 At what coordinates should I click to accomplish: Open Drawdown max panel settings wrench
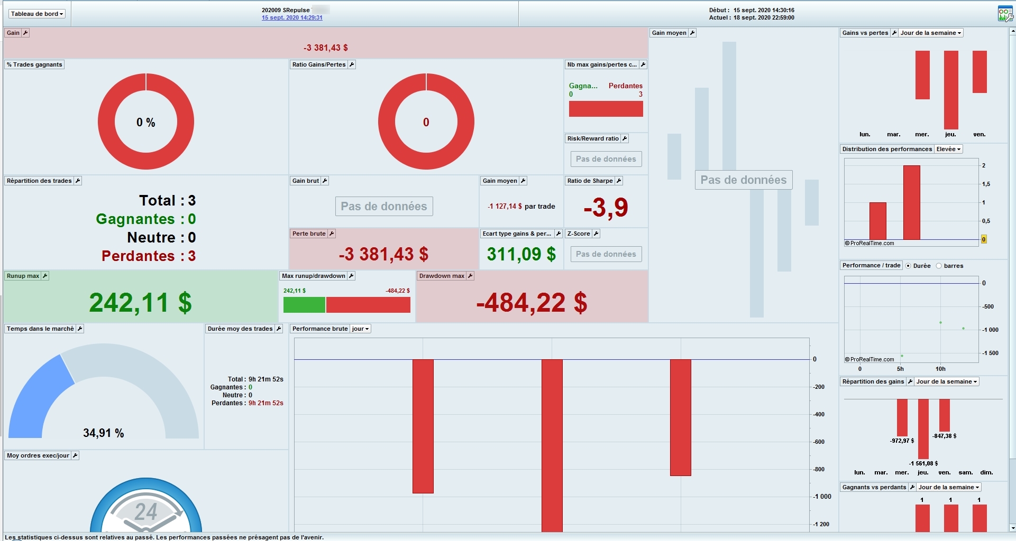[470, 276]
